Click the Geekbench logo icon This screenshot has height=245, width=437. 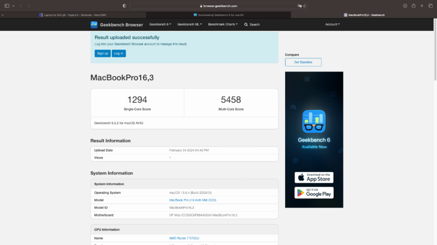(x=94, y=24)
